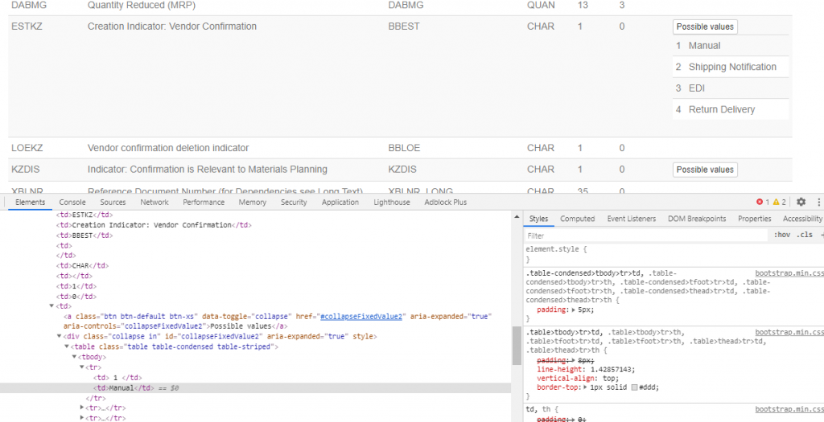The height and width of the screenshot is (422, 824).
Task: Switch to the Elements tab
Action: click(x=30, y=202)
